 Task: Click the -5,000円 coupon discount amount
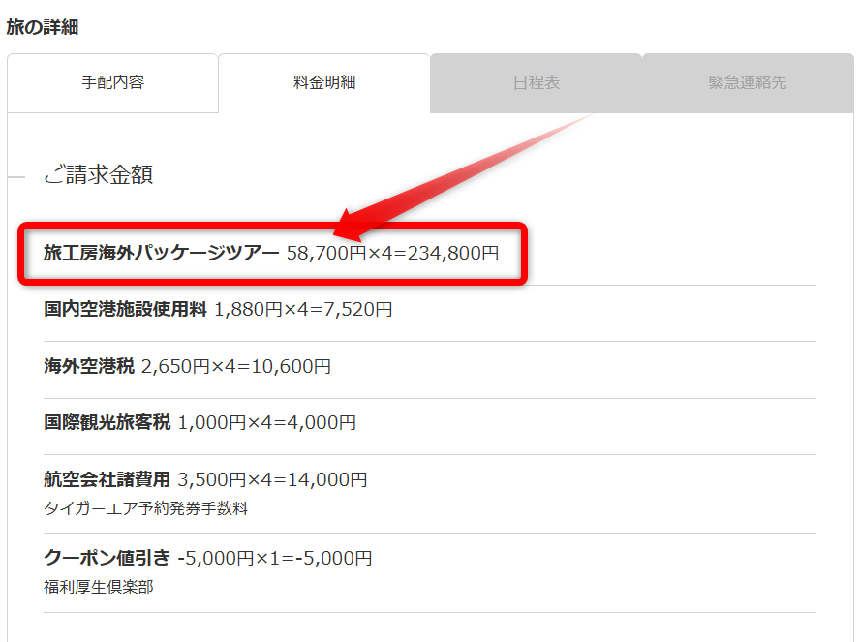click(337, 558)
